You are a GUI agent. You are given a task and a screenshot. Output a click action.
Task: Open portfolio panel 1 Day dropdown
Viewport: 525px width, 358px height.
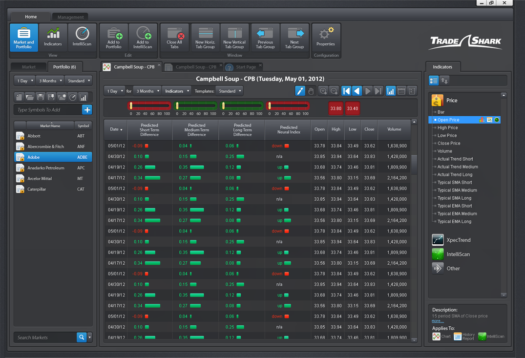pos(25,81)
